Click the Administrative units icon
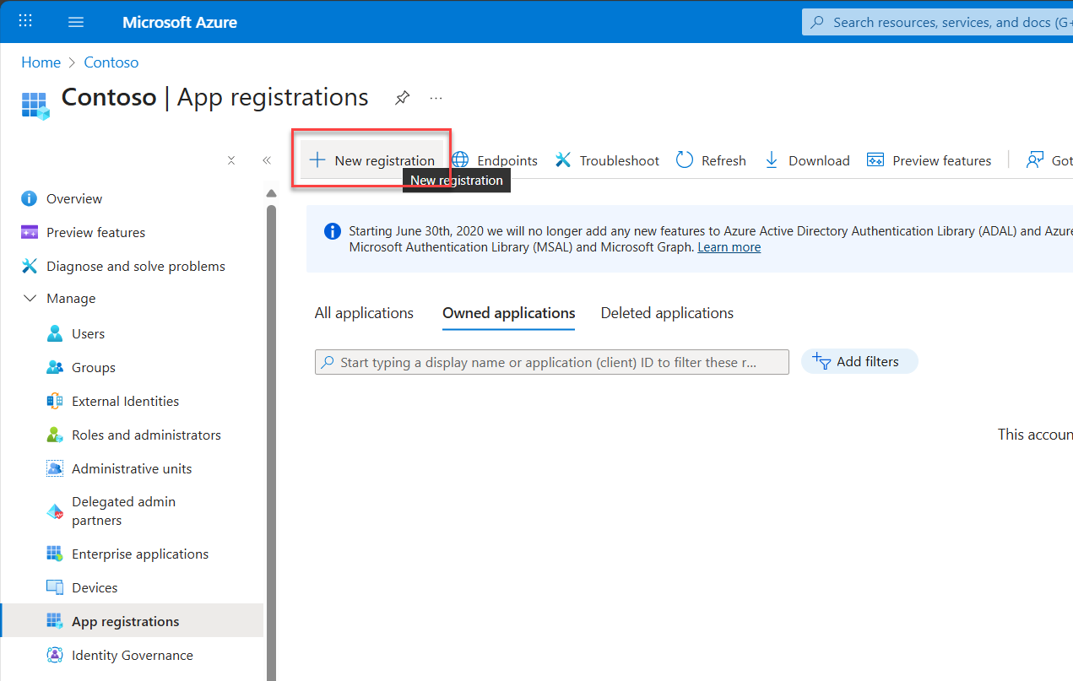 click(x=55, y=469)
